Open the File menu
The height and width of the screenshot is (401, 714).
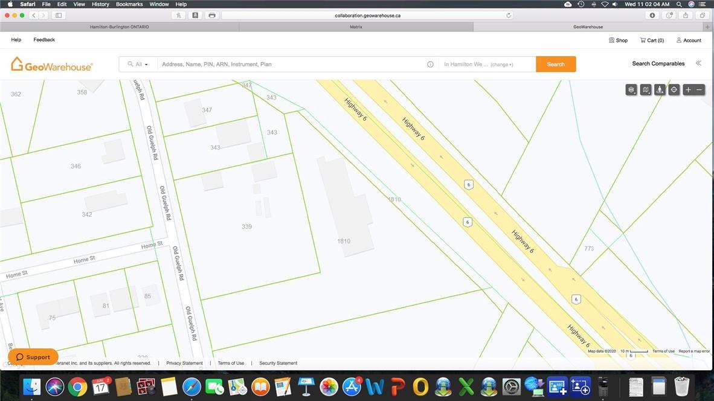[46, 4]
